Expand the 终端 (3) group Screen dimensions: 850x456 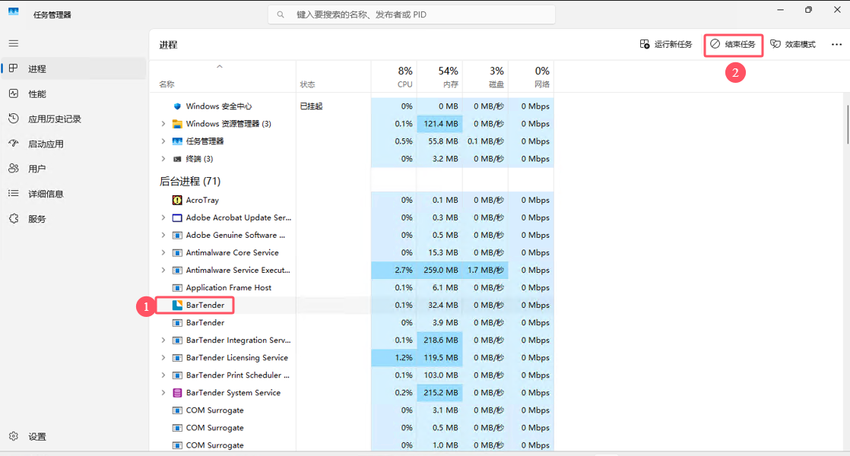point(163,159)
